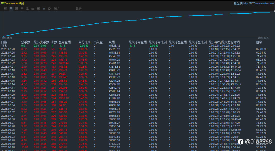Click the 余额 column header
The width and height of the screenshot is (275, 151).
coord(112,42)
